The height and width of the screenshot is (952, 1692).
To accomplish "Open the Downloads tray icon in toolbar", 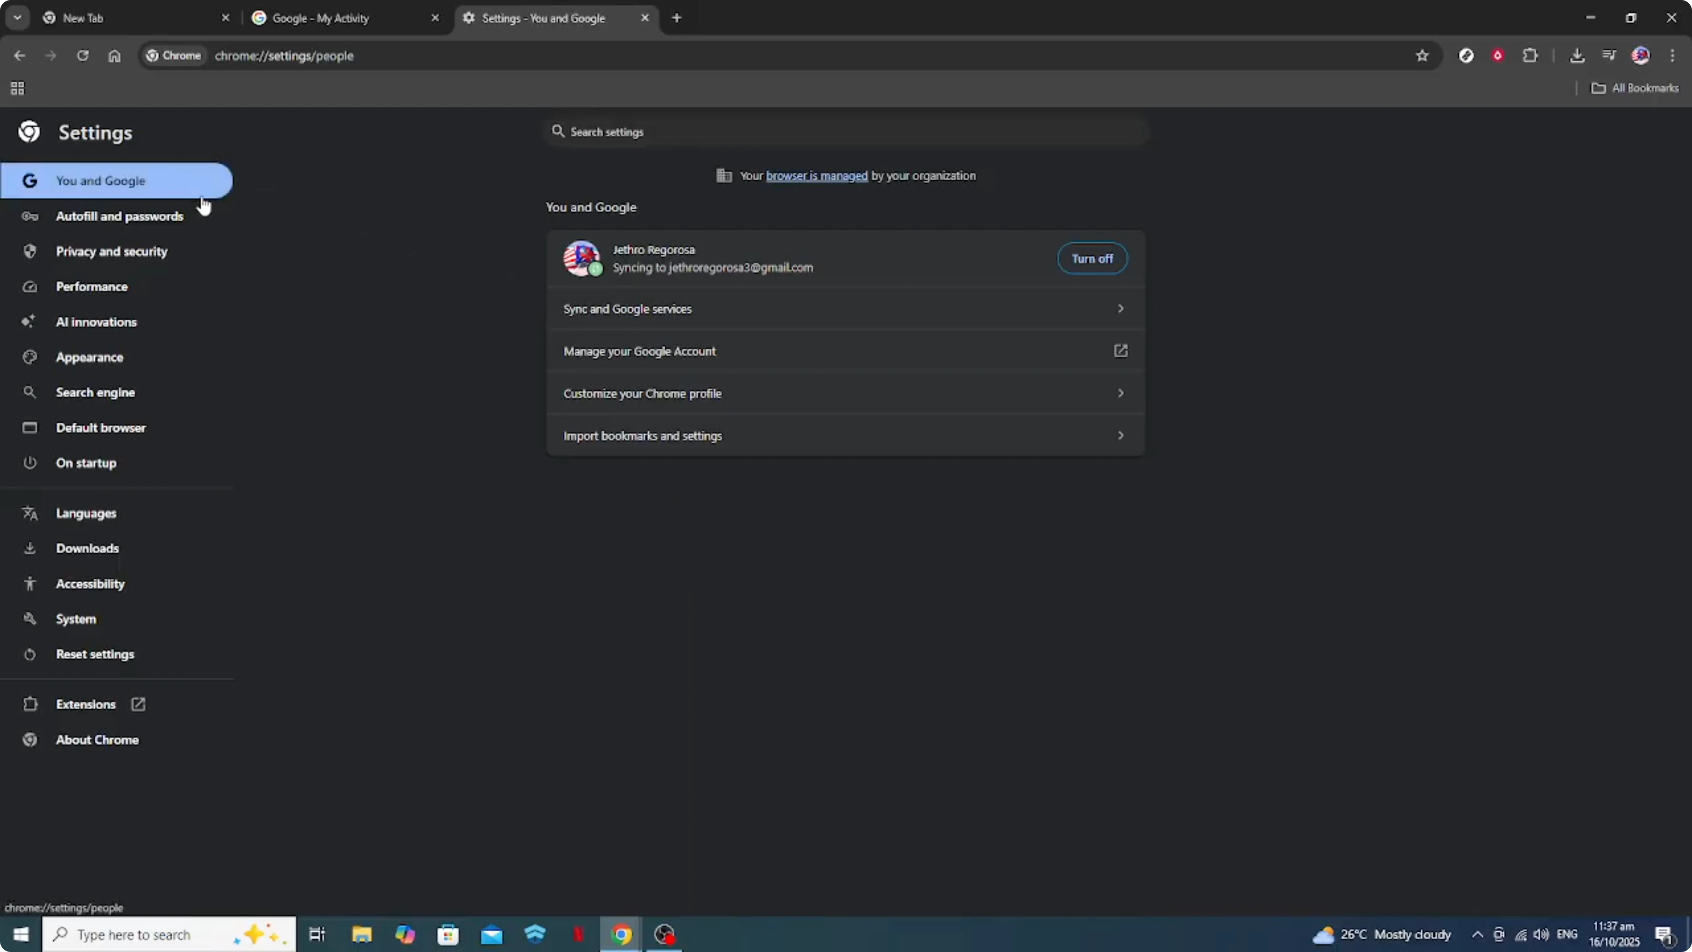I will pos(1577,56).
